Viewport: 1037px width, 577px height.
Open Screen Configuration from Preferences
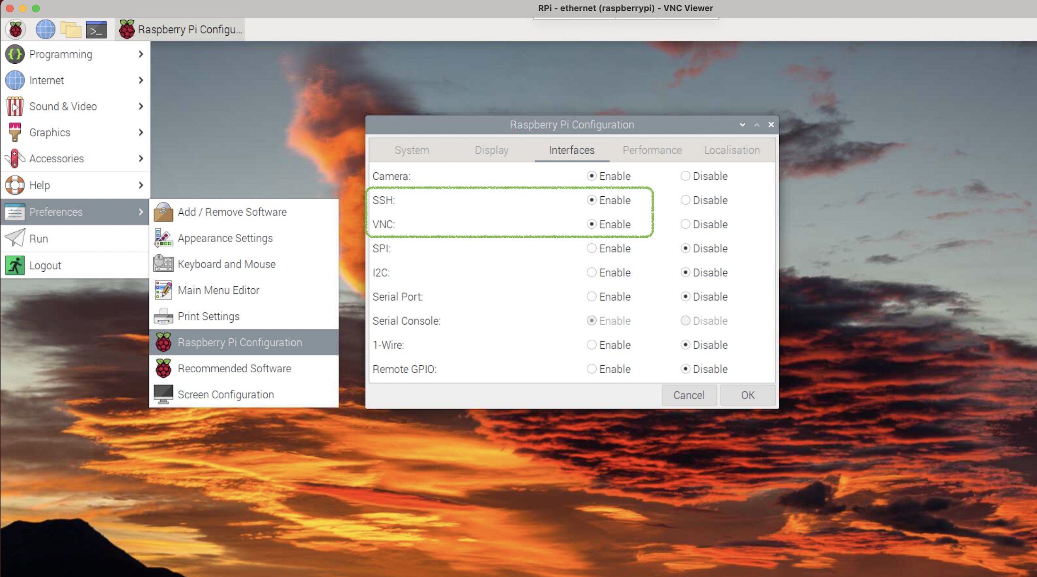tap(244, 394)
